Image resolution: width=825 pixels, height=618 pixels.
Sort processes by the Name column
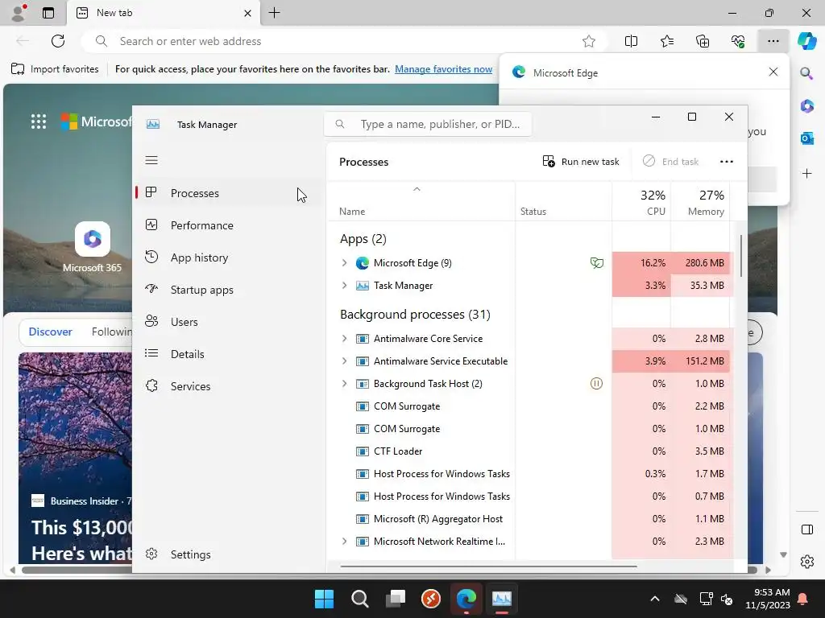421,202
